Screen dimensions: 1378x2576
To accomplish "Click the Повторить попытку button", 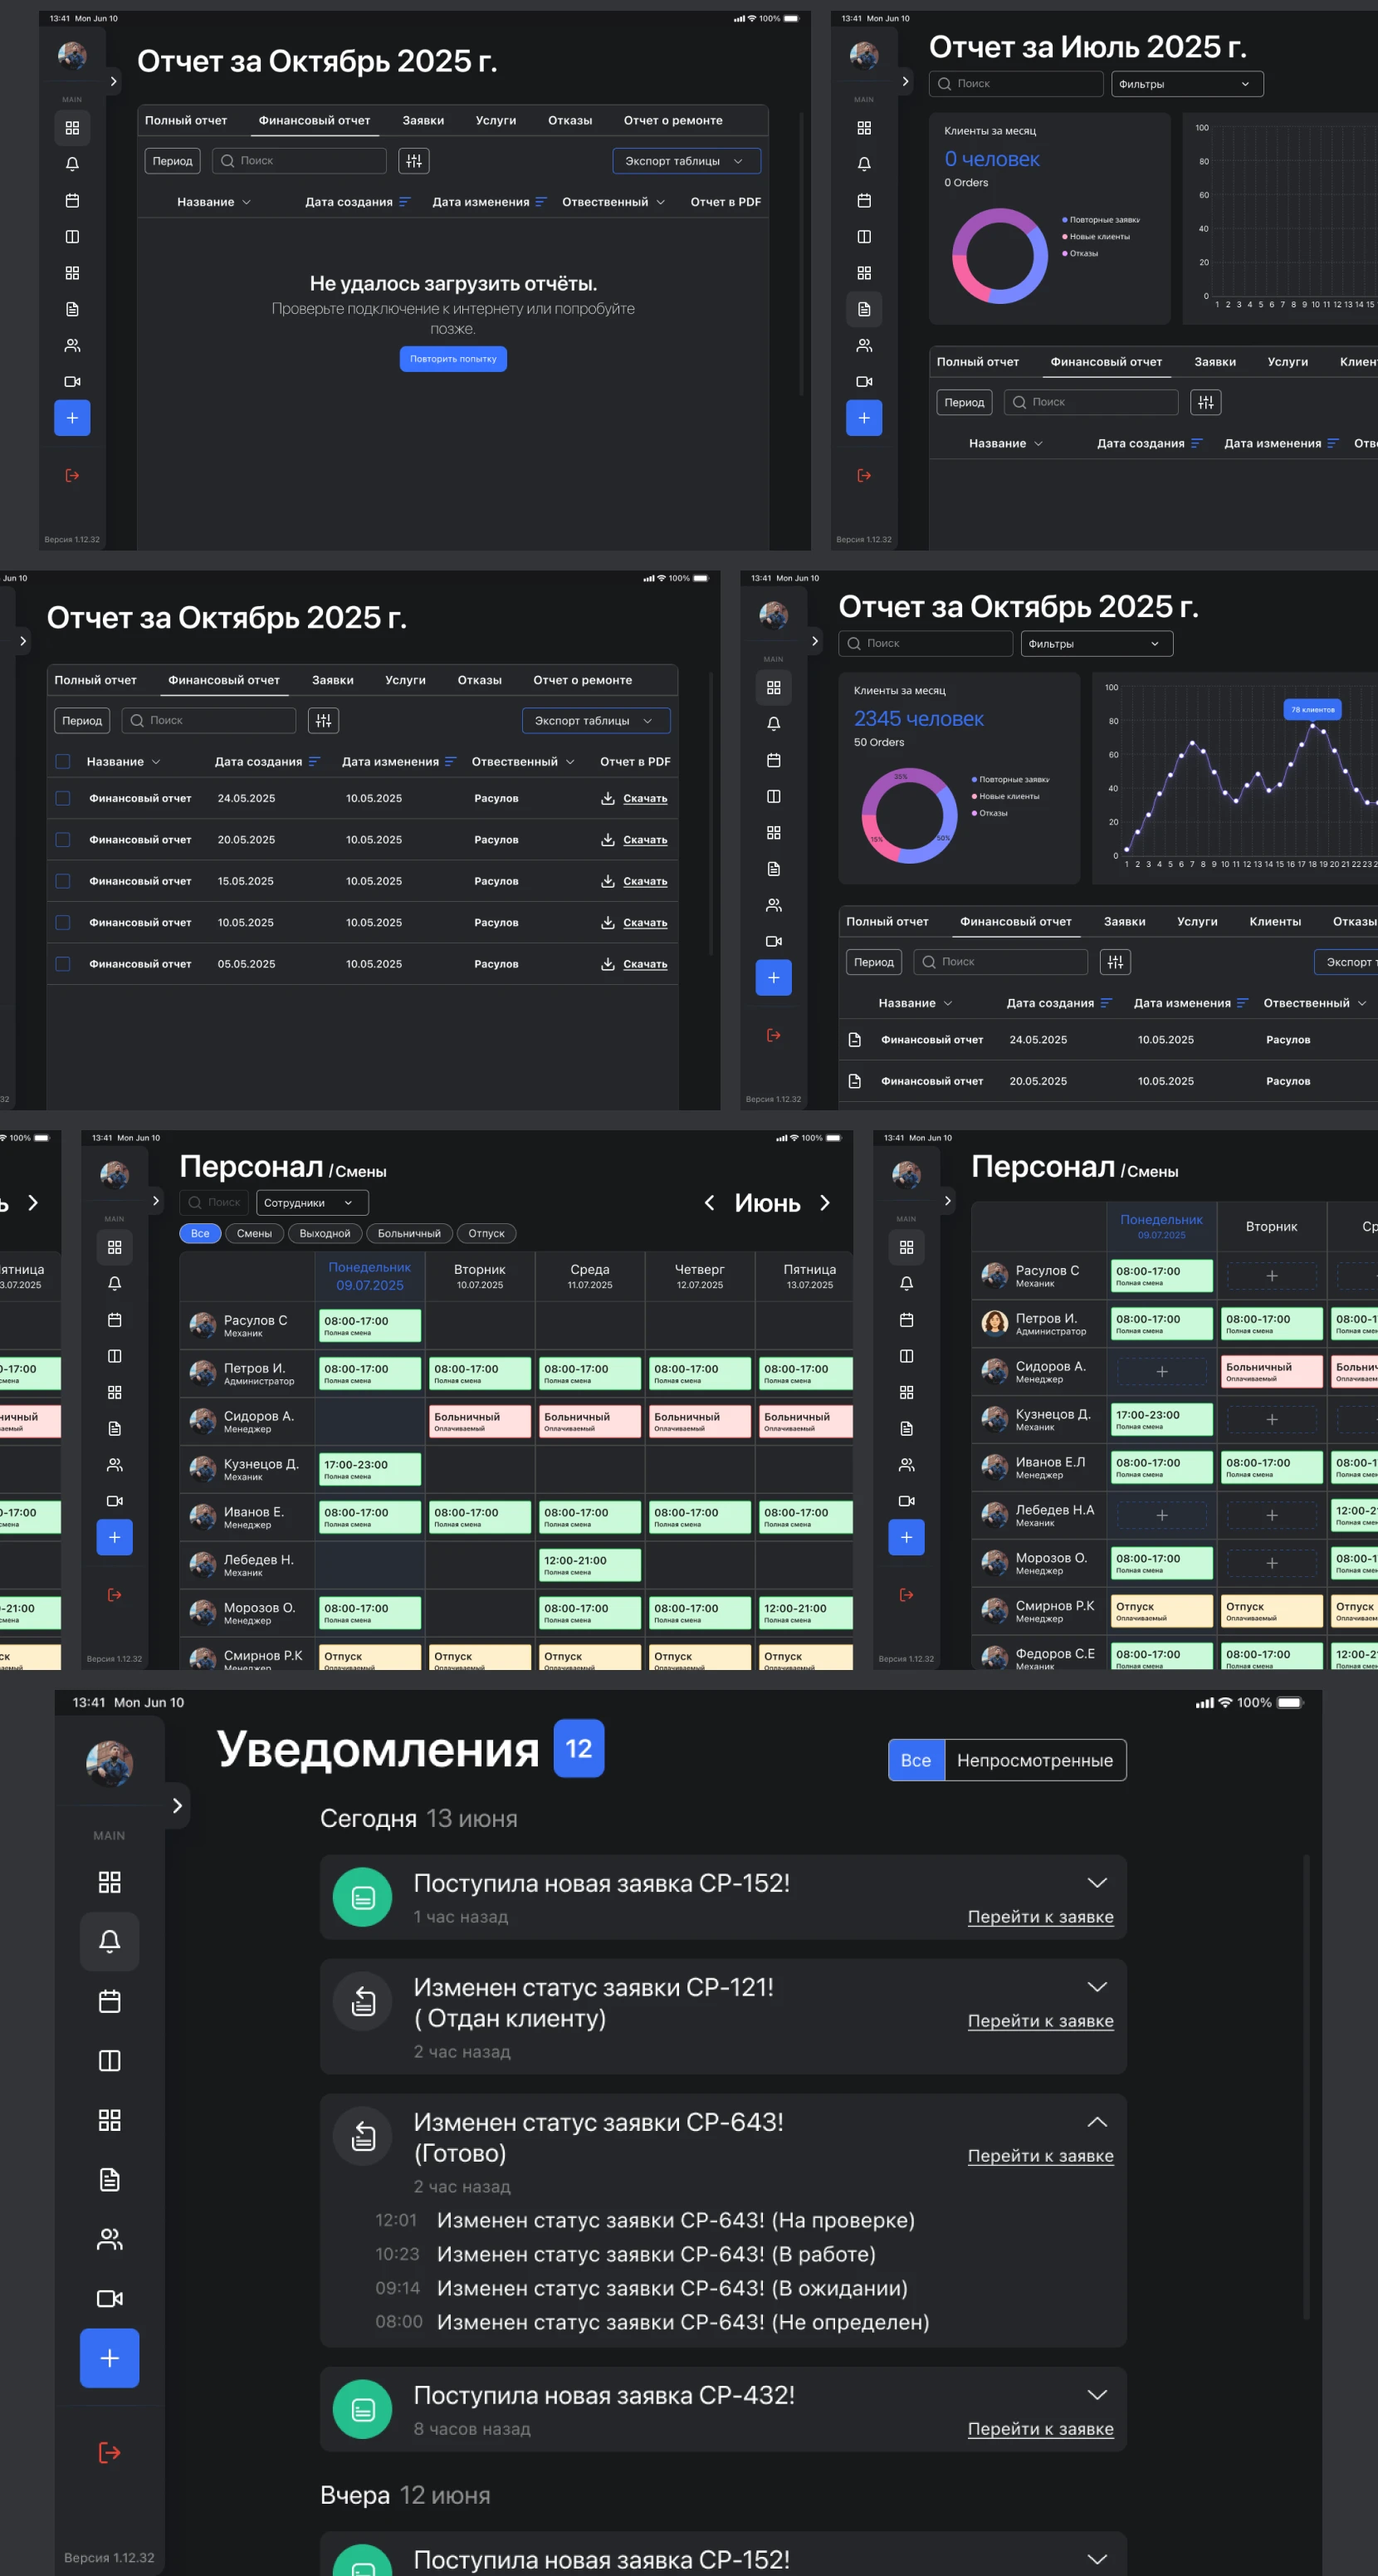I will click(452, 359).
